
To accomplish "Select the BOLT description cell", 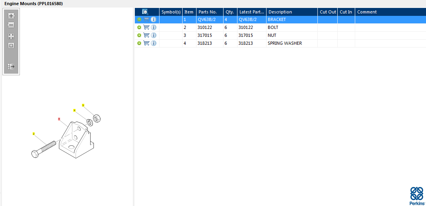I will 292,27.
